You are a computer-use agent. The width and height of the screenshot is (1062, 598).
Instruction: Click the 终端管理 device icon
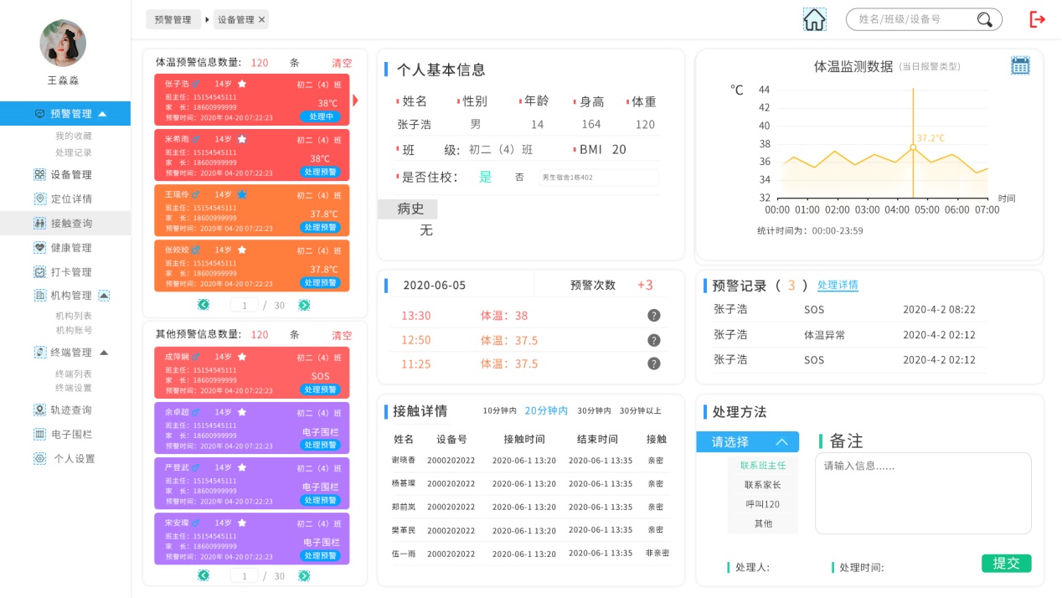point(39,353)
